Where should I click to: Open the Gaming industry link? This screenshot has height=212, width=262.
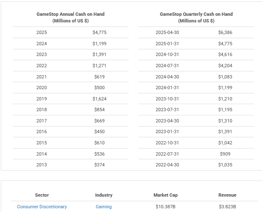[x=104, y=207]
